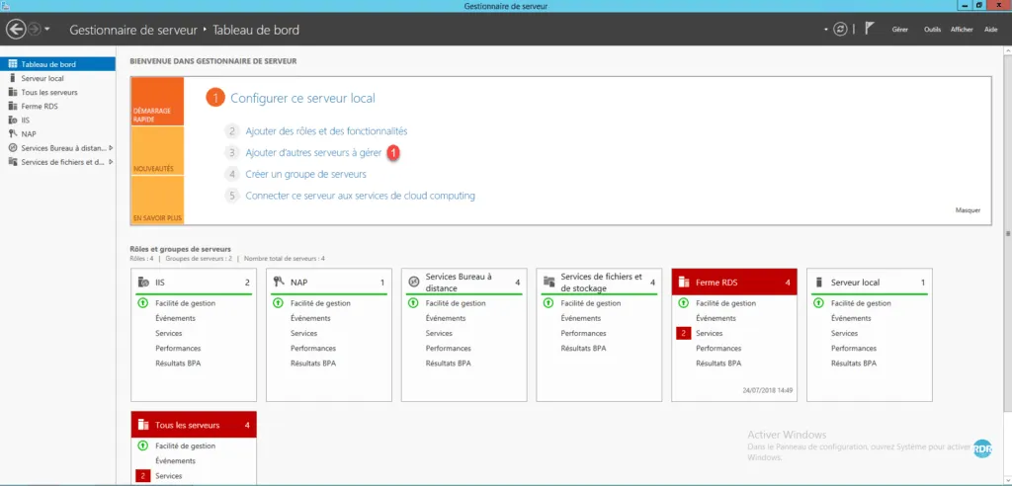The height and width of the screenshot is (486, 1012).
Task: Open the notifications flag icon
Action: click(x=870, y=30)
